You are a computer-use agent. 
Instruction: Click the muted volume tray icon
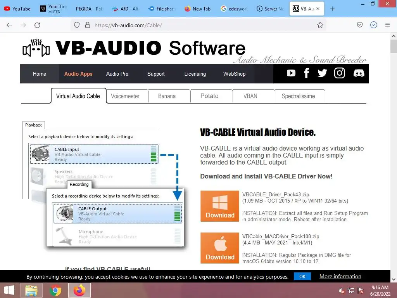coord(342,291)
